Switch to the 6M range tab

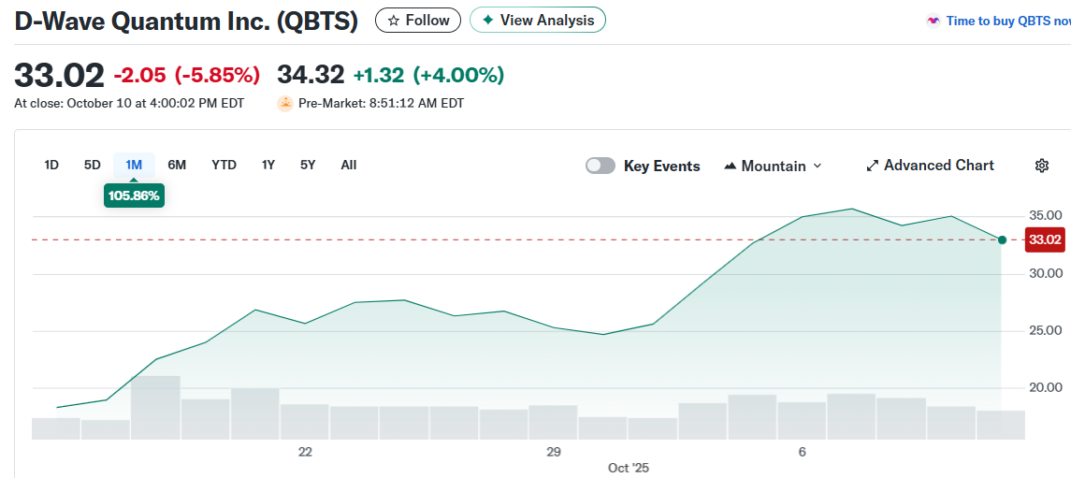177,166
